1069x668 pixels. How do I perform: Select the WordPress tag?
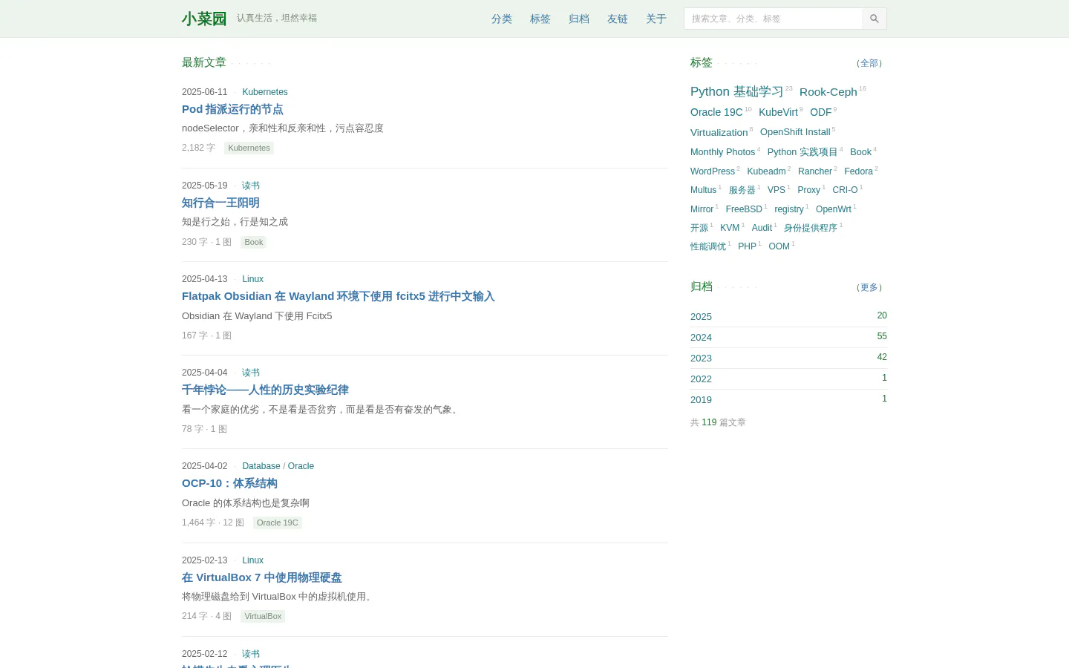tap(713, 171)
